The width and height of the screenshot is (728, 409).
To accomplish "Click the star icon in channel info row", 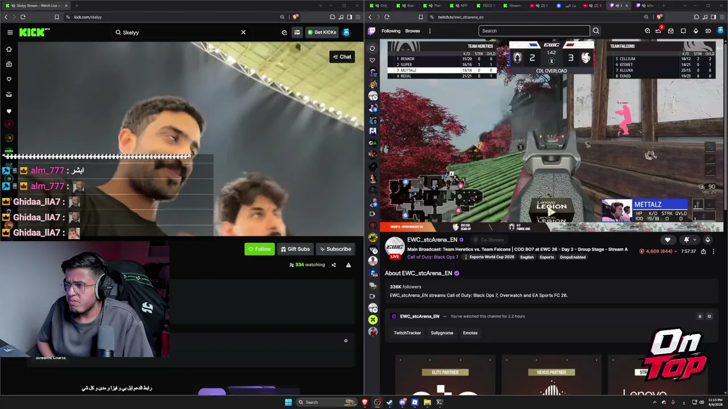I will 700,316.
